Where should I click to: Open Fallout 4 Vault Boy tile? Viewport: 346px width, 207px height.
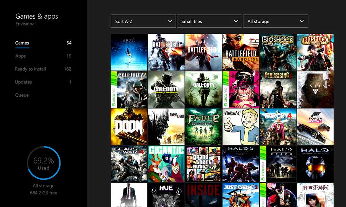pyautogui.click(x=241, y=127)
